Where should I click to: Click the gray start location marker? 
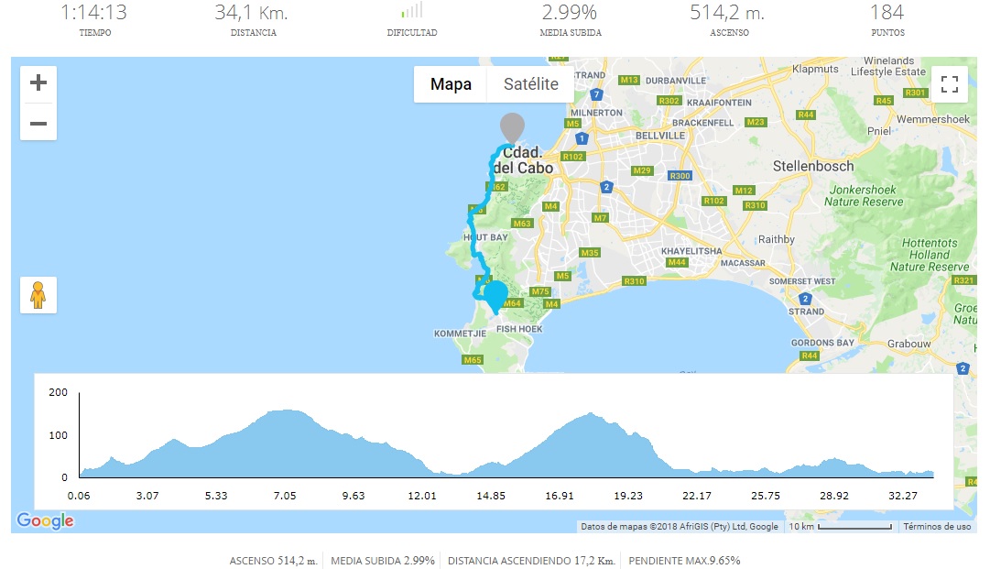click(512, 127)
